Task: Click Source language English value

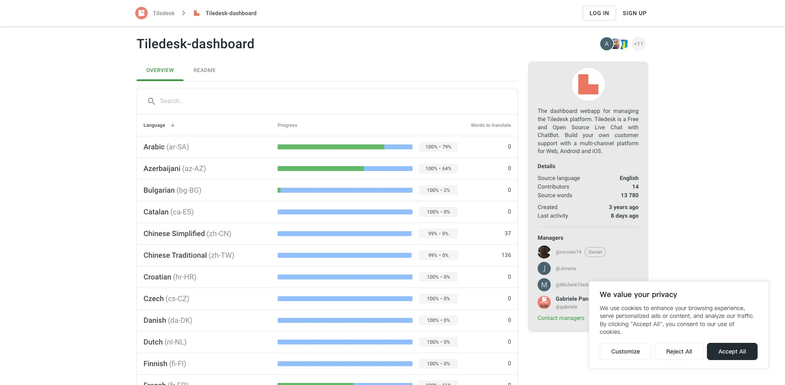Action: point(629,178)
